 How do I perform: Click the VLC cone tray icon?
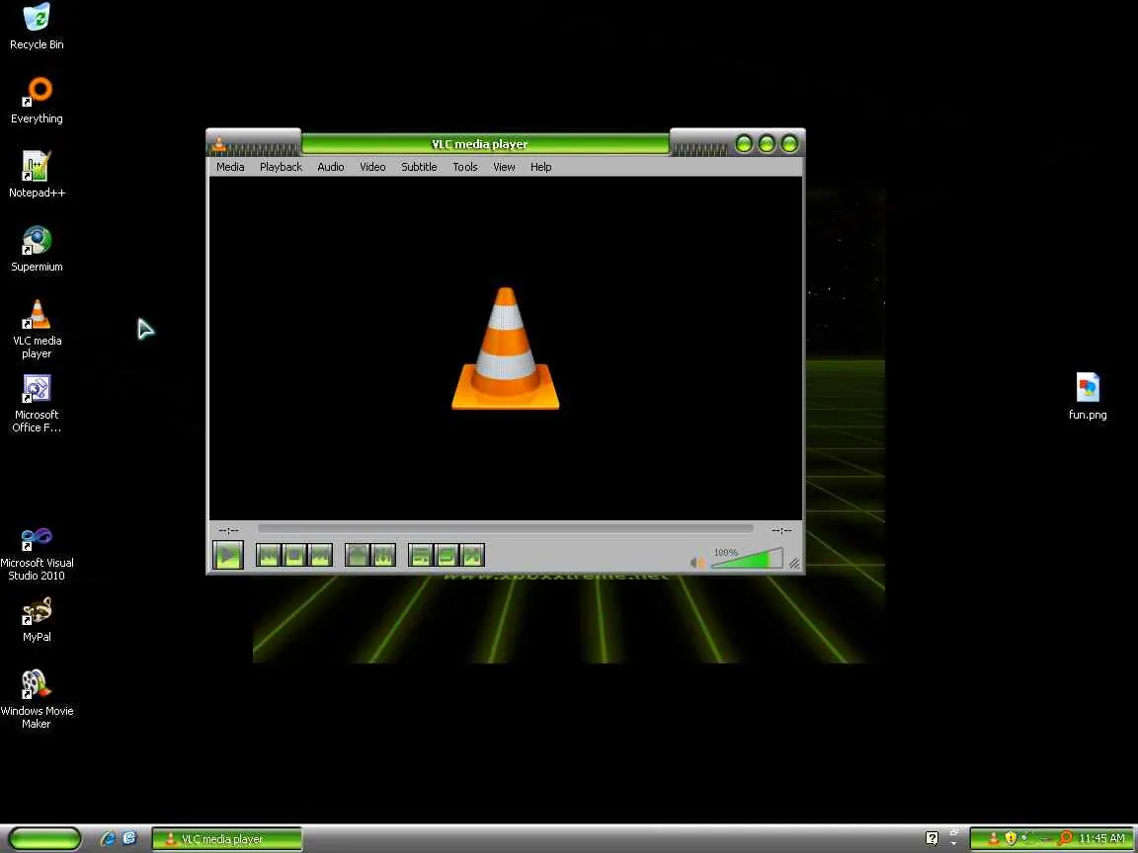coord(994,838)
